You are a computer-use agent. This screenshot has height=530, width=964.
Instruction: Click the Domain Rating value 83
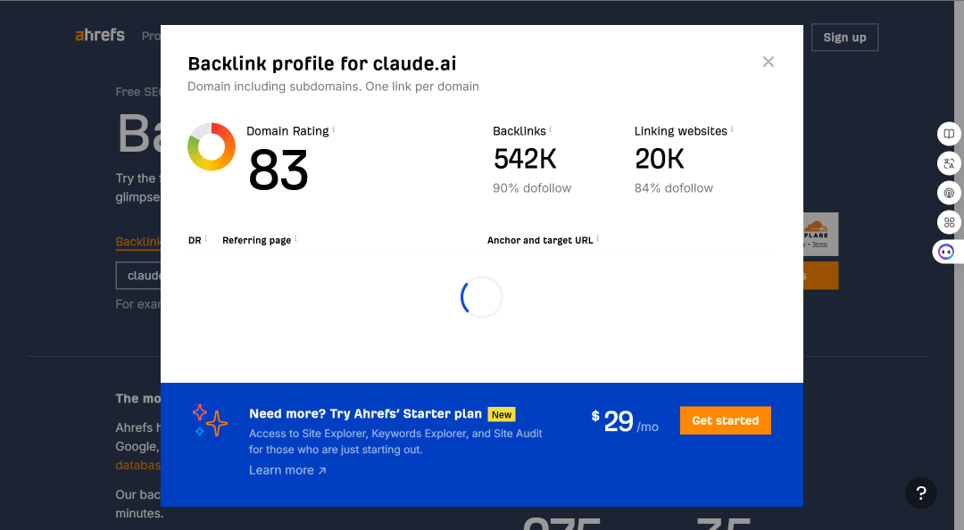tap(278, 170)
